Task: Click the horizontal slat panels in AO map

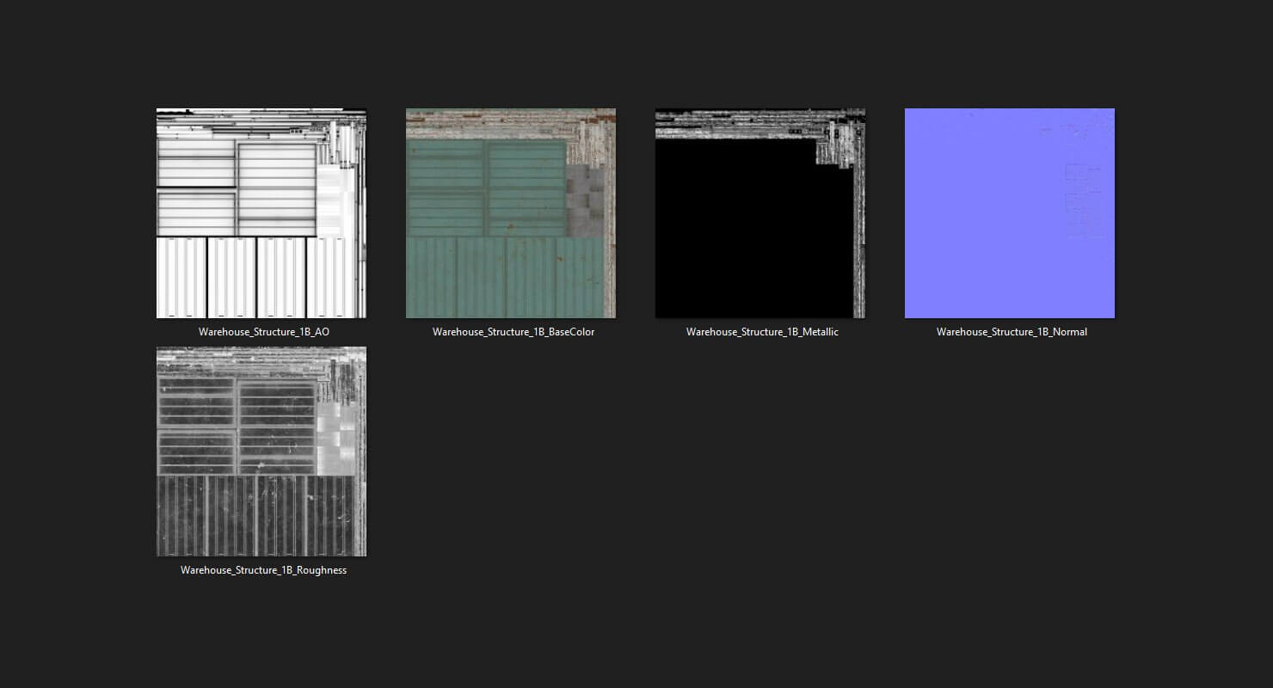Action: [237, 187]
